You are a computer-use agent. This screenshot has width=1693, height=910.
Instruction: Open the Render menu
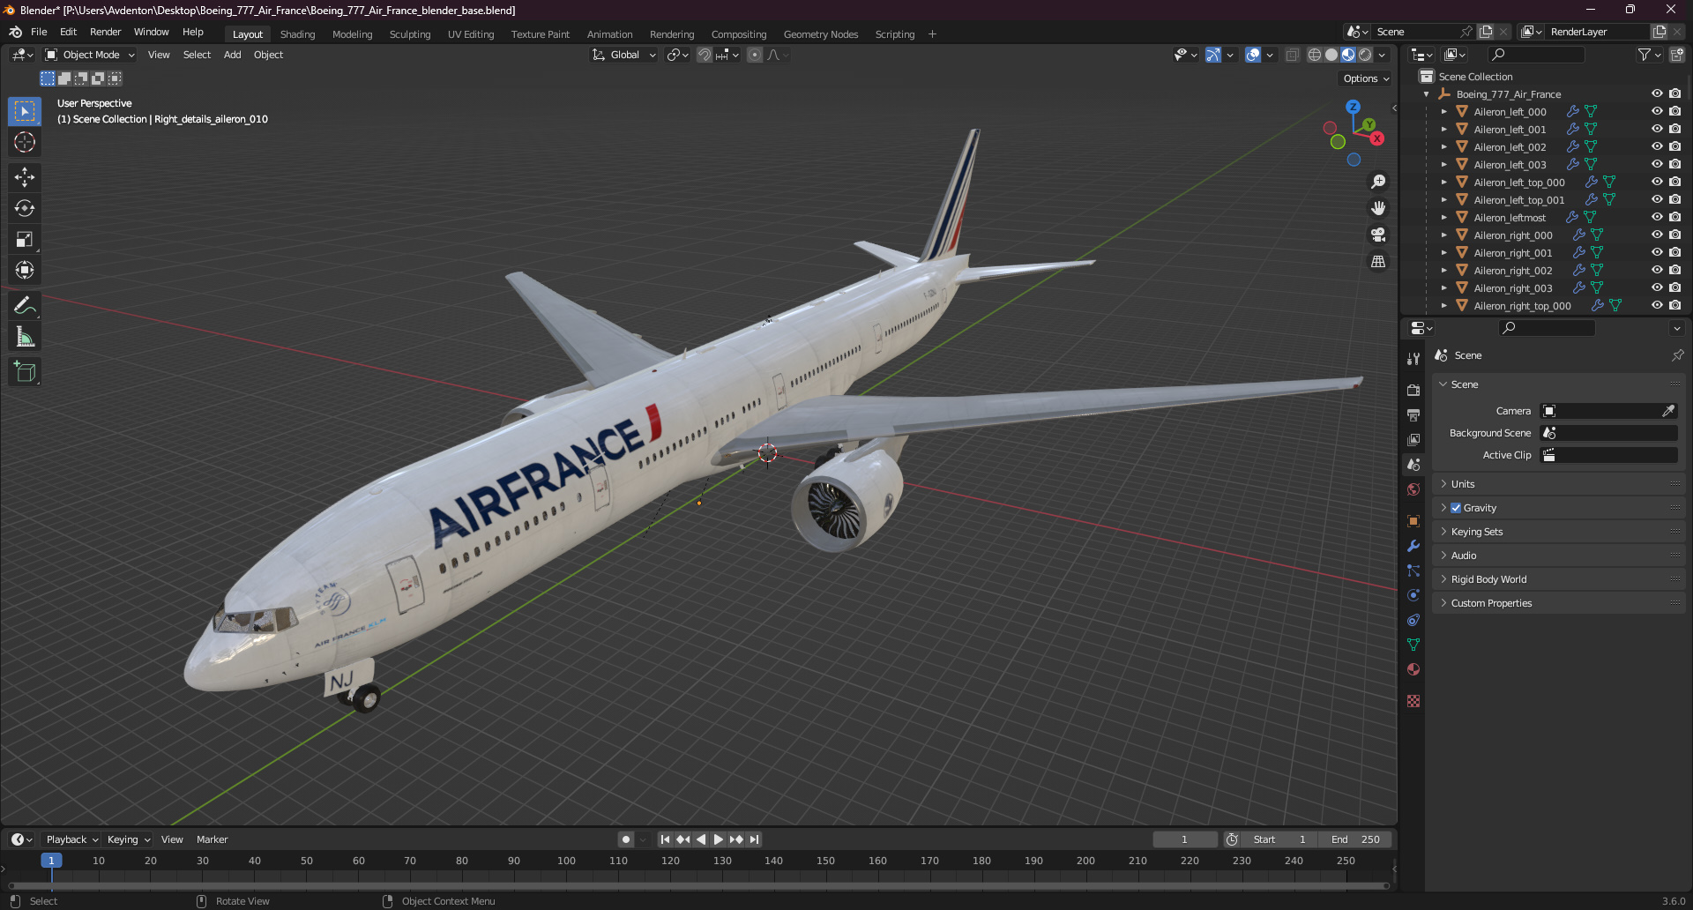(x=105, y=32)
